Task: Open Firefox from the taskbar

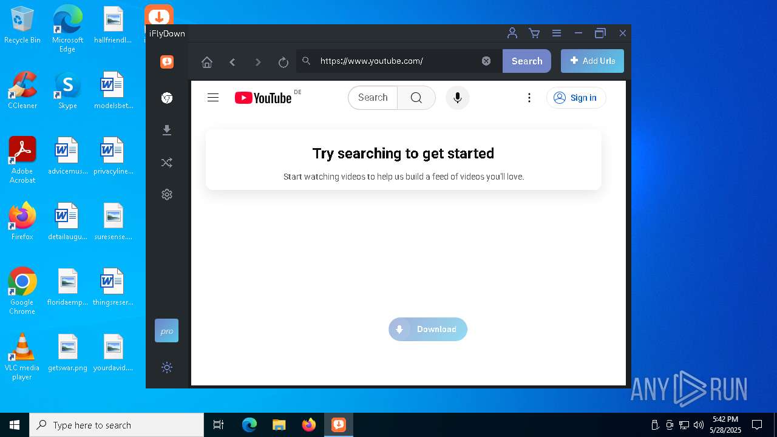Action: pyautogui.click(x=308, y=425)
